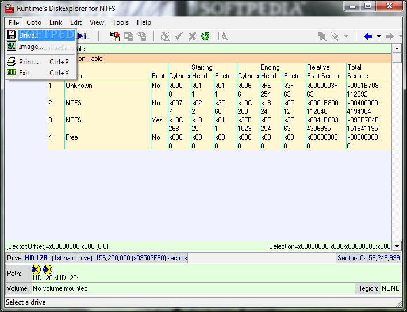407x312 pixels.
Task: Click the Sector:Offset status text
Action: (x=57, y=246)
